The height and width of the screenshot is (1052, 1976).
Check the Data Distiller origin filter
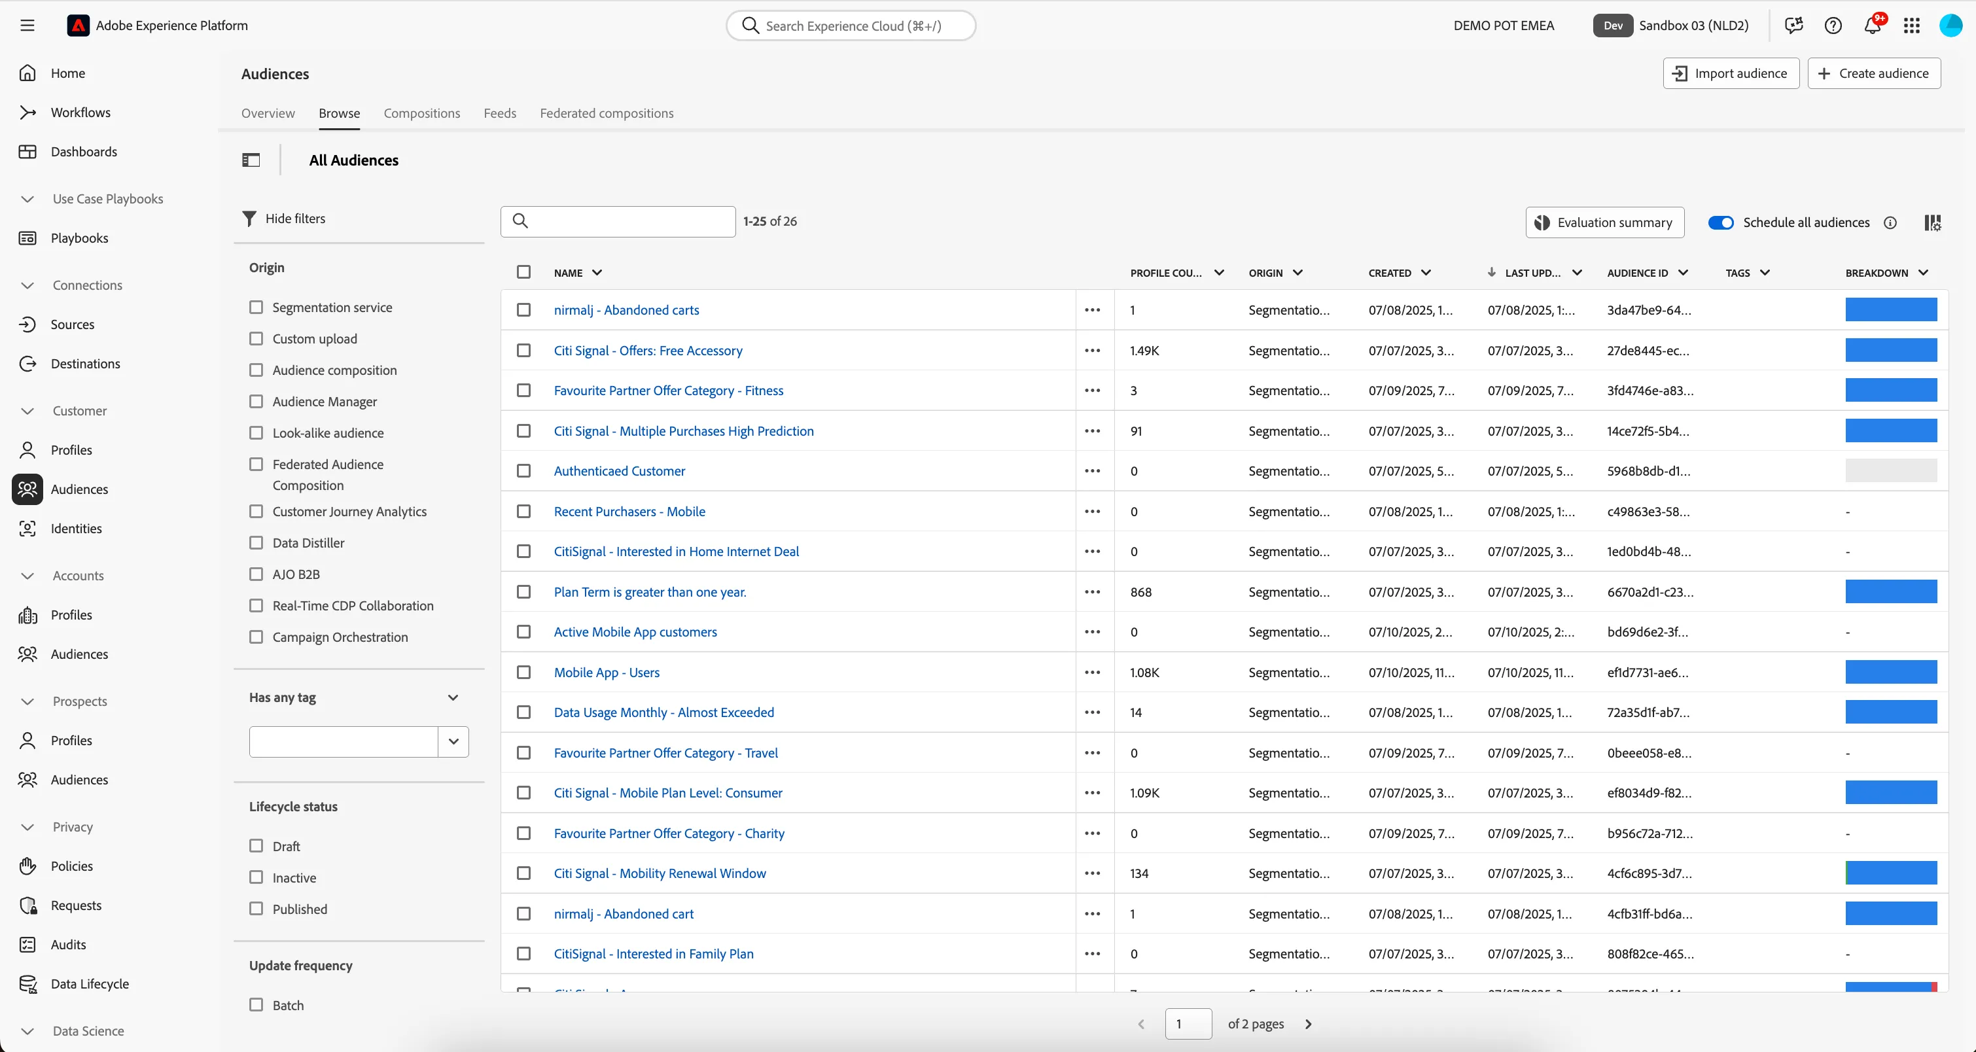[x=256, y=542]
